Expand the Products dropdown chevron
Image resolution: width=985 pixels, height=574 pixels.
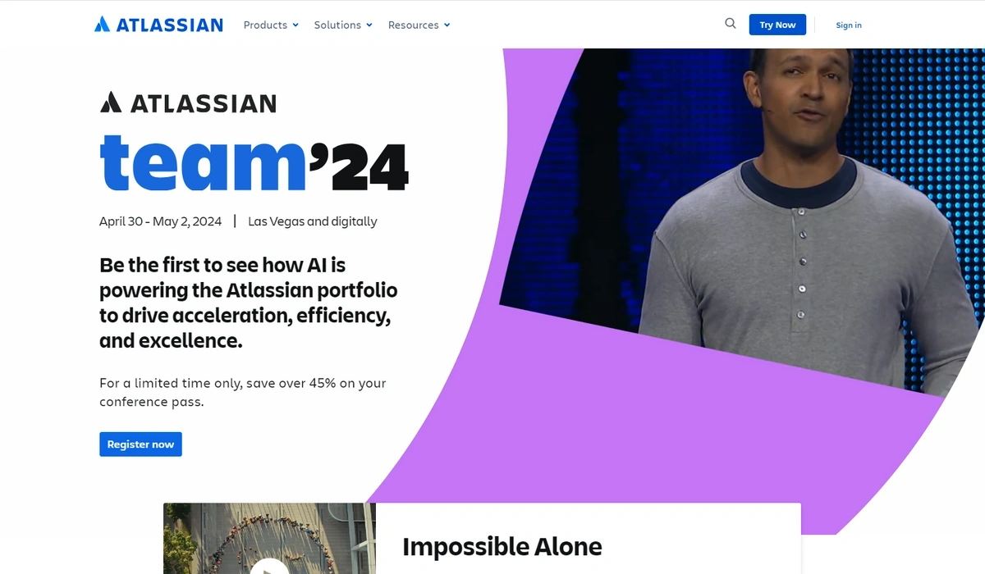(295, 25)
